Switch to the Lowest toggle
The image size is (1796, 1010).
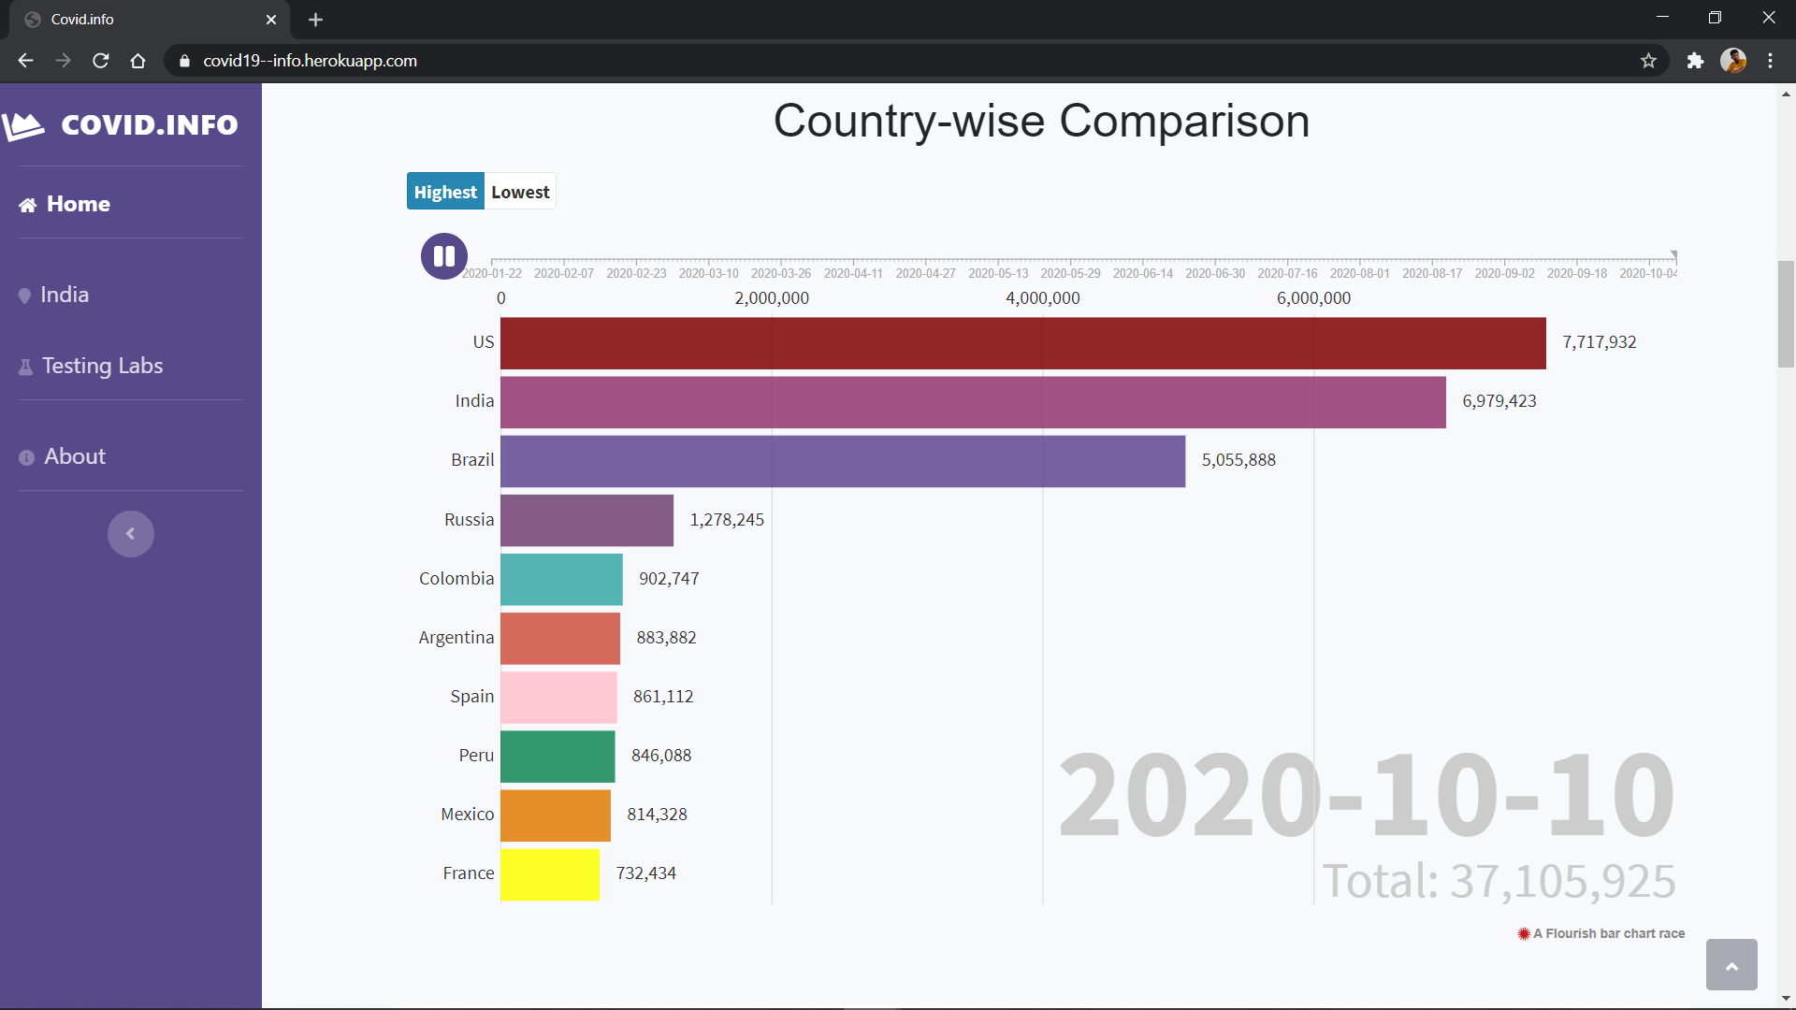tap(520, 192)
